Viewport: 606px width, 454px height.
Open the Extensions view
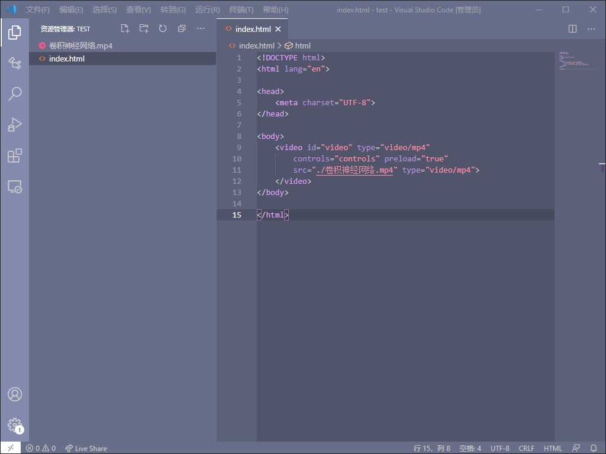pyautogui.click(x=15, y=155)
